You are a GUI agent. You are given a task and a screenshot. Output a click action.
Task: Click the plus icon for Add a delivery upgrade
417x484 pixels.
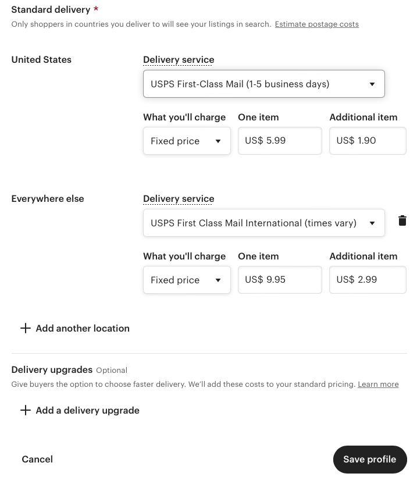pos(26,410)
